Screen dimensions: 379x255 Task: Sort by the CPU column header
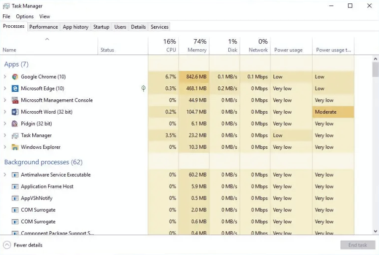point(164,46)
